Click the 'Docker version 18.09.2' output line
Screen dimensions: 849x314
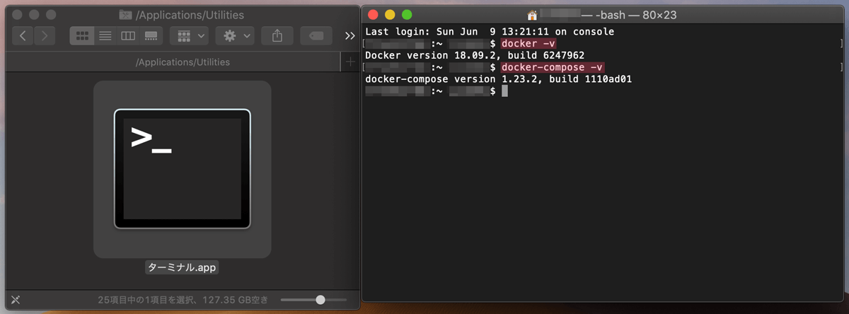click(x=475, y=56)
